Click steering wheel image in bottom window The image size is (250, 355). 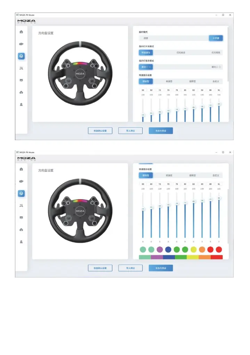(80, 211)
